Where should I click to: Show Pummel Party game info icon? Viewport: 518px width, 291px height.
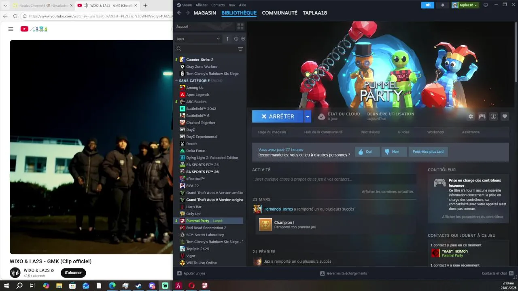pyautogui.click(x=493, y=116)
